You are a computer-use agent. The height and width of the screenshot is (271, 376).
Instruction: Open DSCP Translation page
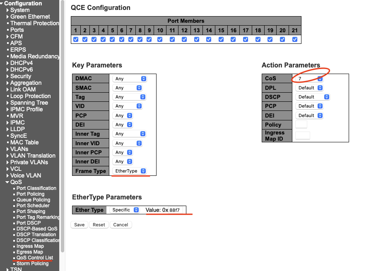tap(36, 235)
